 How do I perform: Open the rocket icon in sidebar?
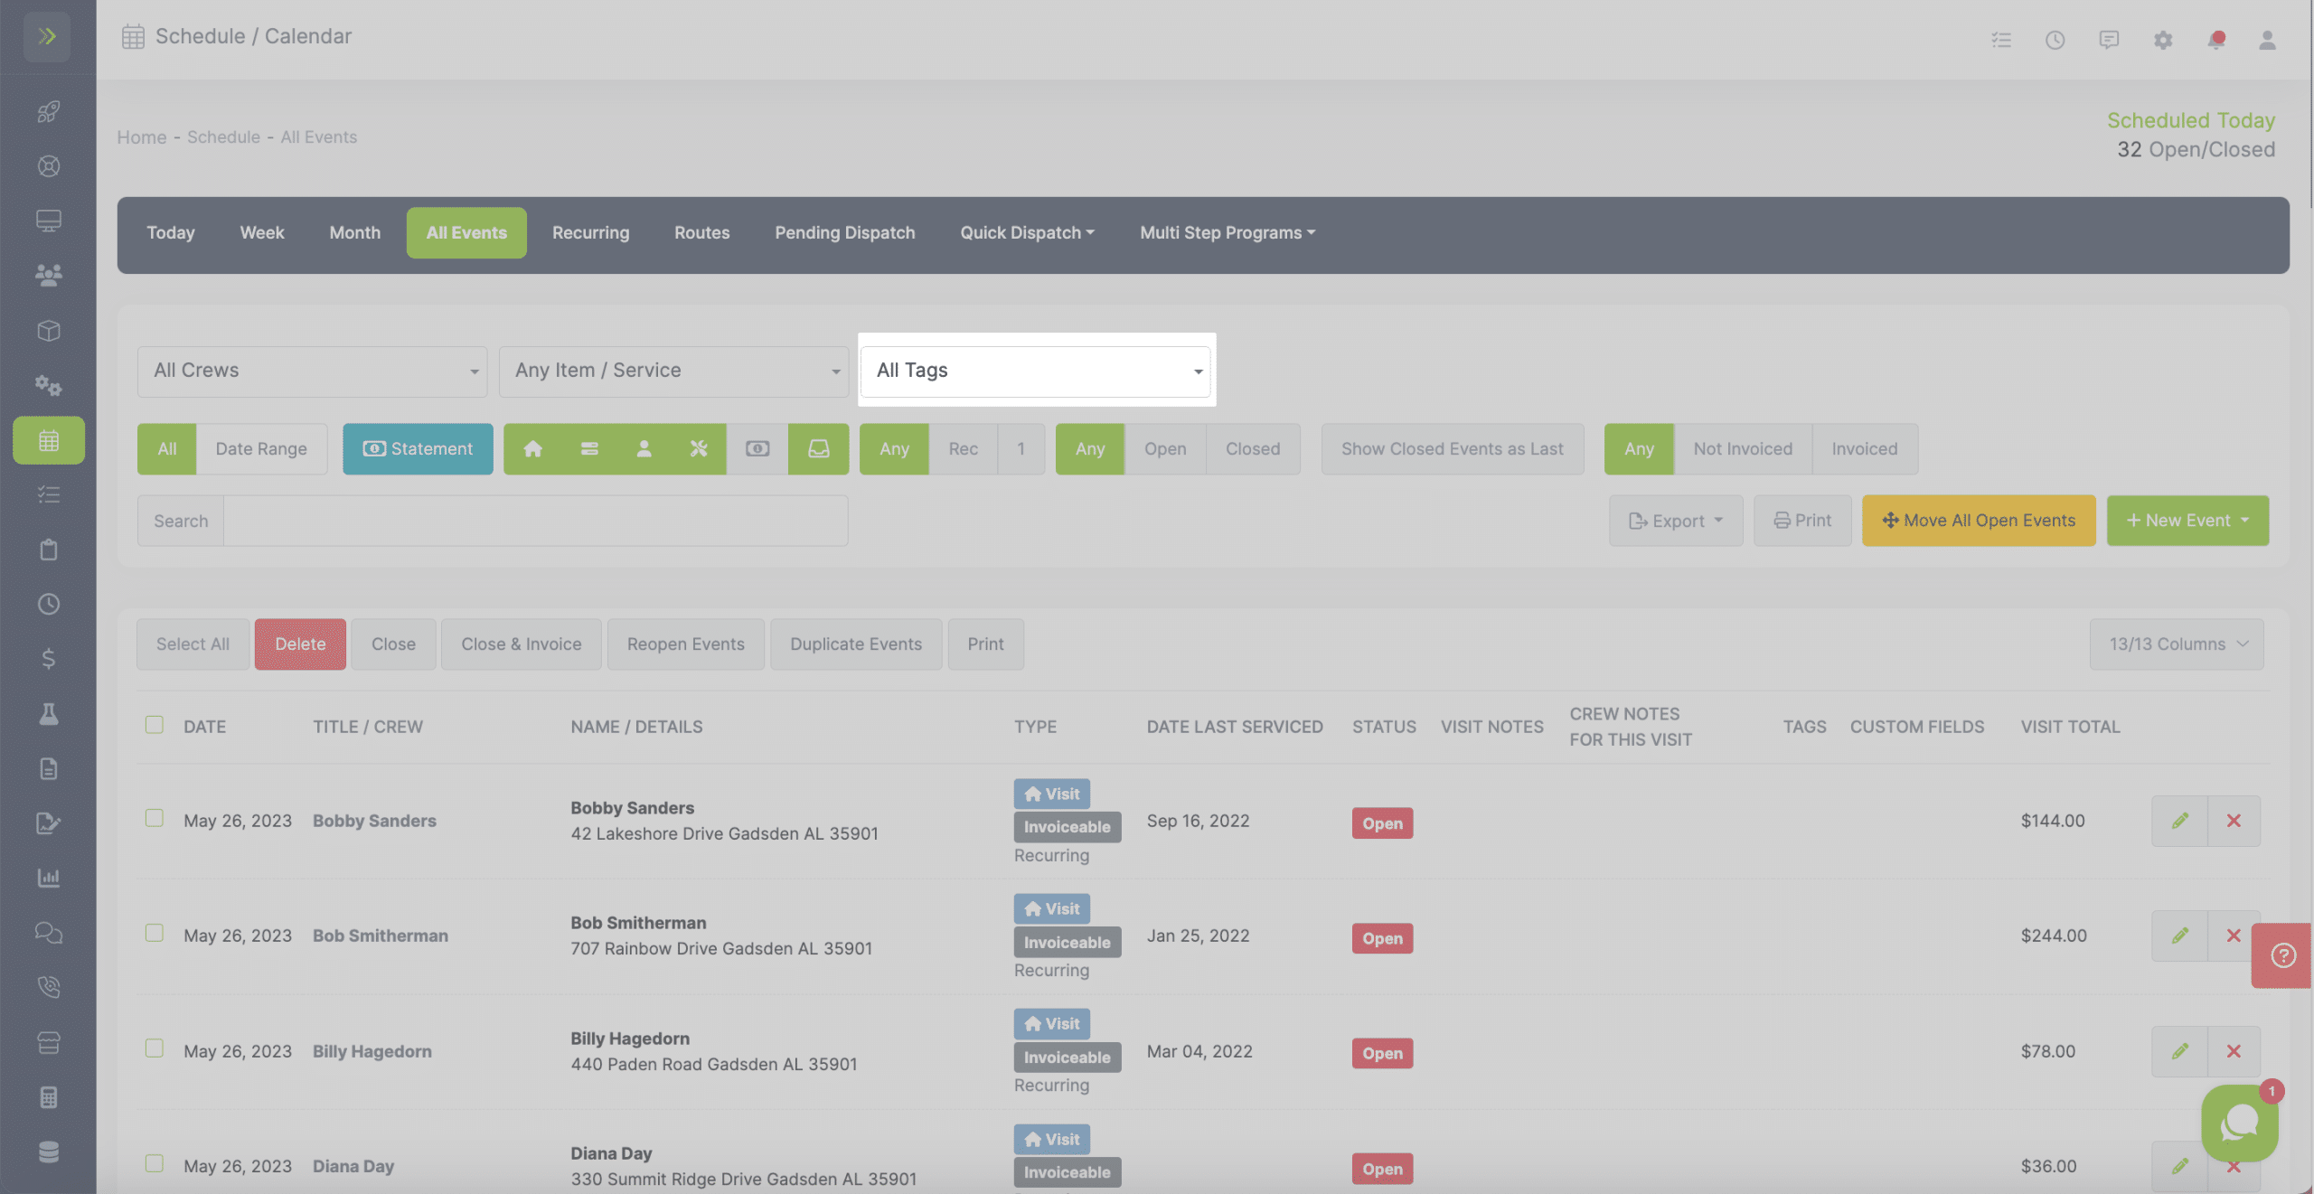tap(49, 111)
